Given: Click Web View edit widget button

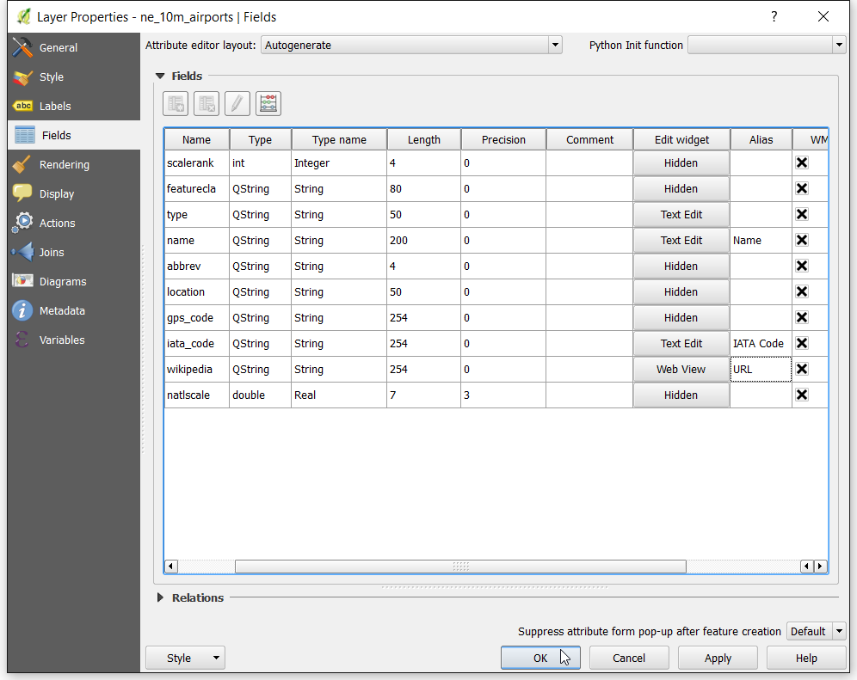Looking at the screenshot, I should (x=681, y=369).
